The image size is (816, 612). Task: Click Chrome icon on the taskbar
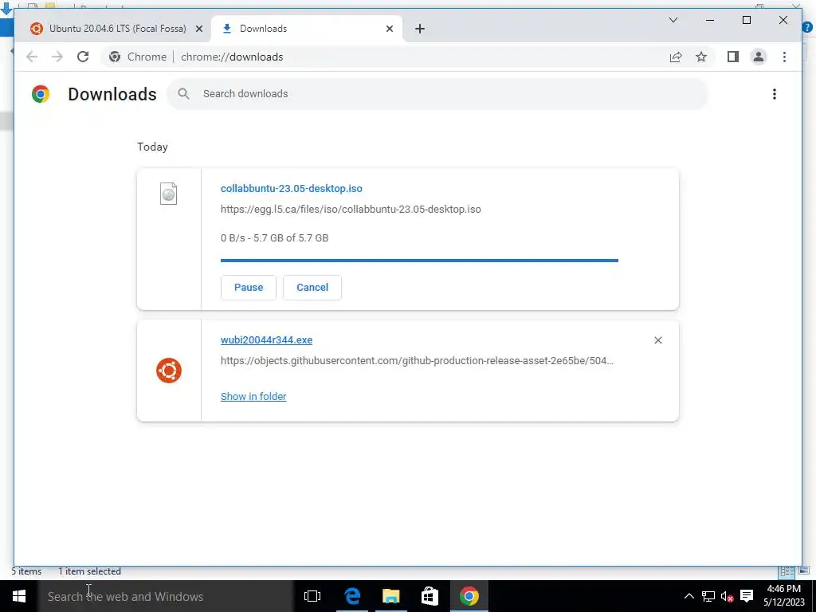coord(469,596)
